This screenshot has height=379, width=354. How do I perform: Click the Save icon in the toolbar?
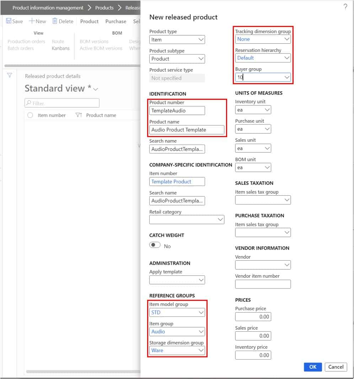[x=8, y=21]
